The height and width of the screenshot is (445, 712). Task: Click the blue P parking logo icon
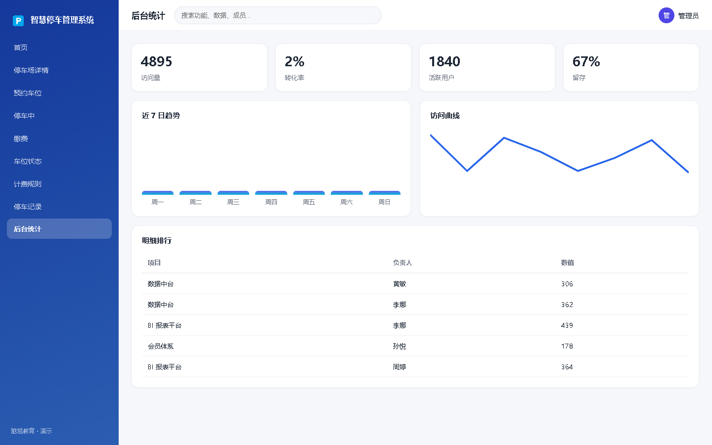click(x=18, y=20)
